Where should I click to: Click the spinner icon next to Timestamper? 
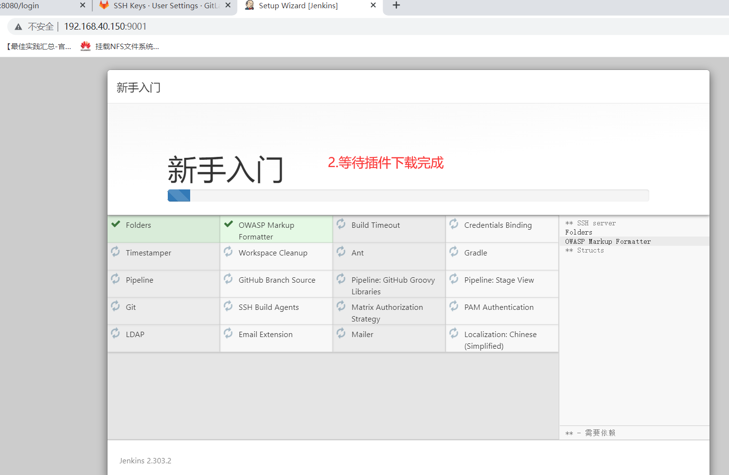pos(115,252)
